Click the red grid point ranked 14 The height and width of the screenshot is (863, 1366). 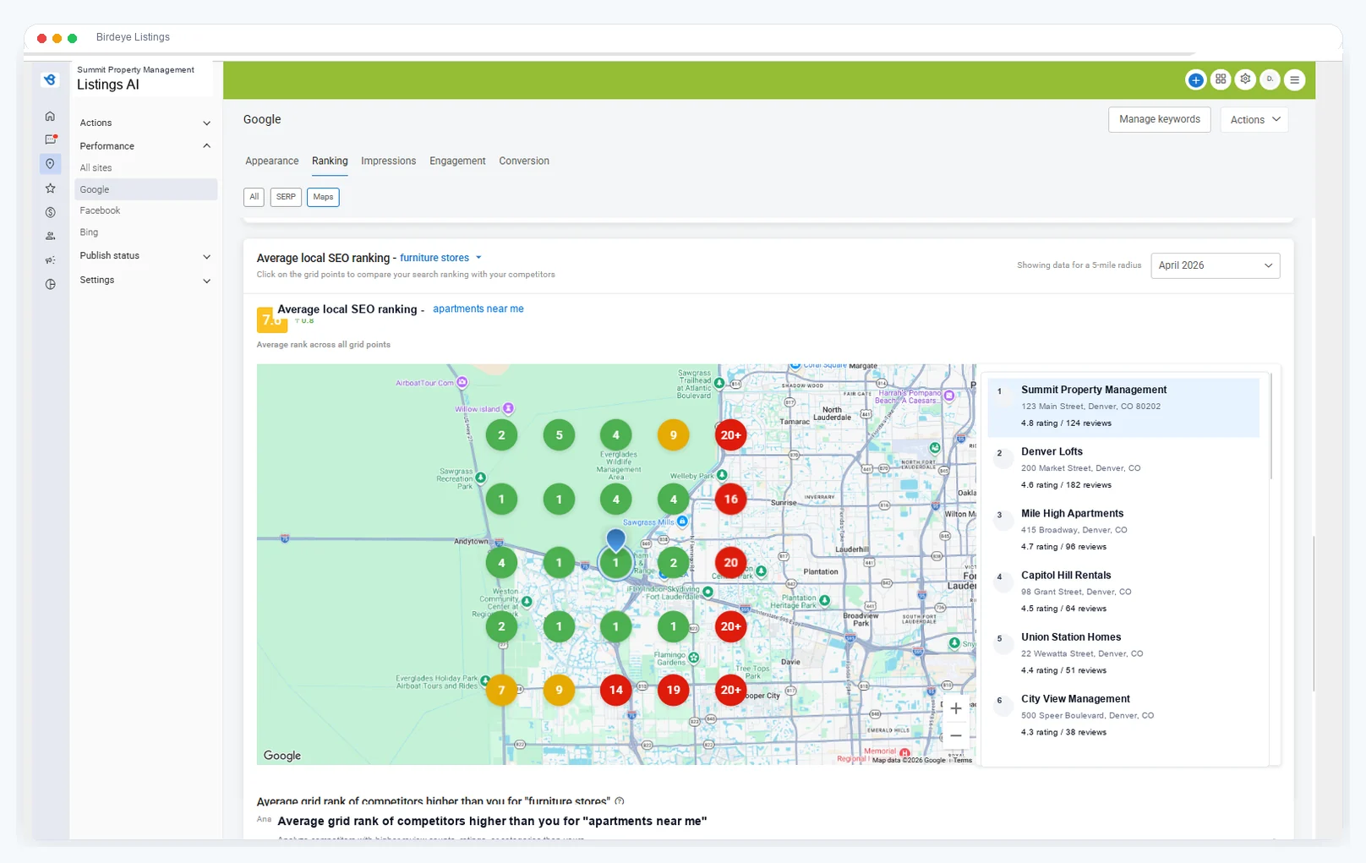click(616, 690)
